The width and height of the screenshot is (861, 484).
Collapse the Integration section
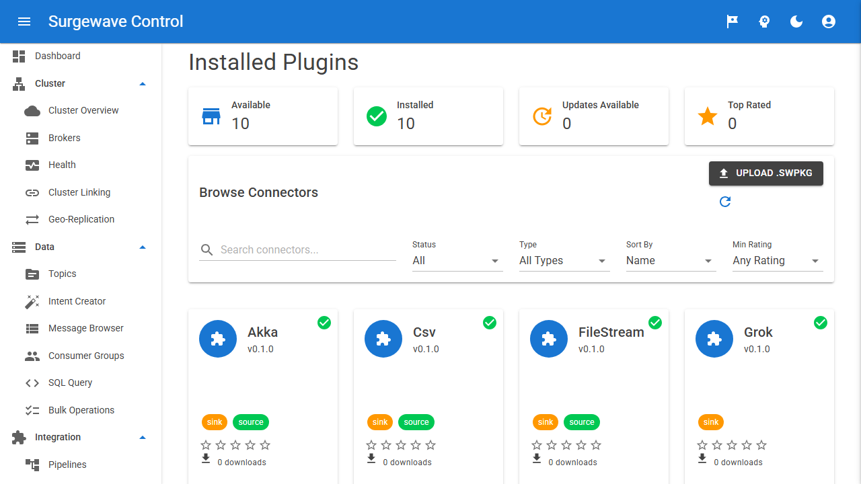[x=142, y=438]
